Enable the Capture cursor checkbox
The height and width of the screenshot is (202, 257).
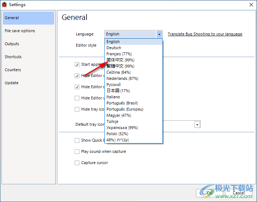pos(77,163)
